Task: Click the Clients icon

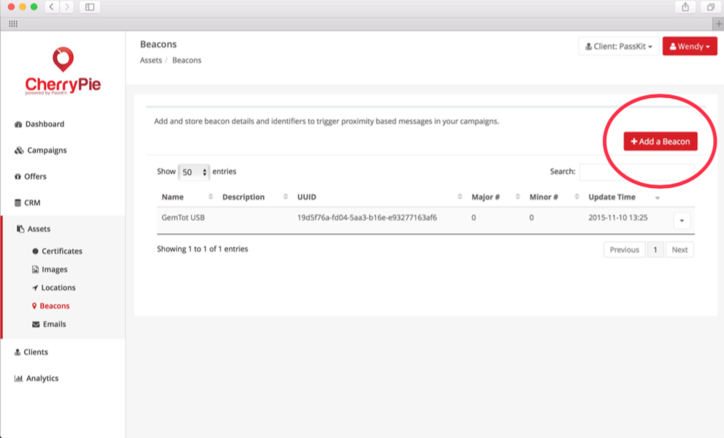Action: click(18, 352)
